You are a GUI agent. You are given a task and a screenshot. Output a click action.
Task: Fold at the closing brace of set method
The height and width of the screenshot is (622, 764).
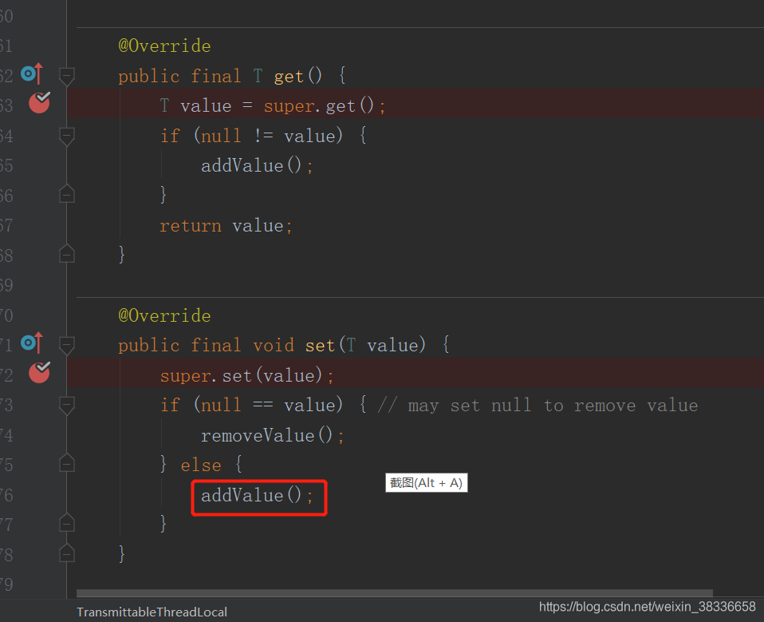click(x=67, y=553)
